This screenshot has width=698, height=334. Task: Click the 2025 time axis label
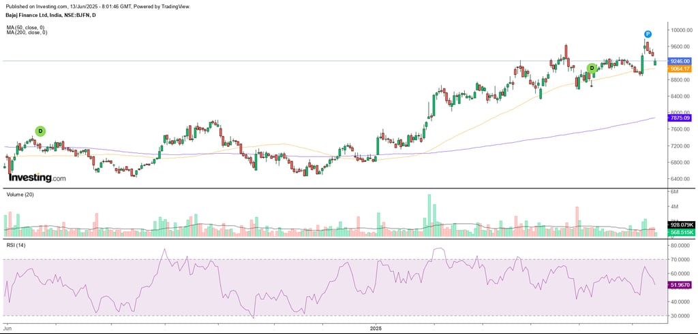(376, 329)
